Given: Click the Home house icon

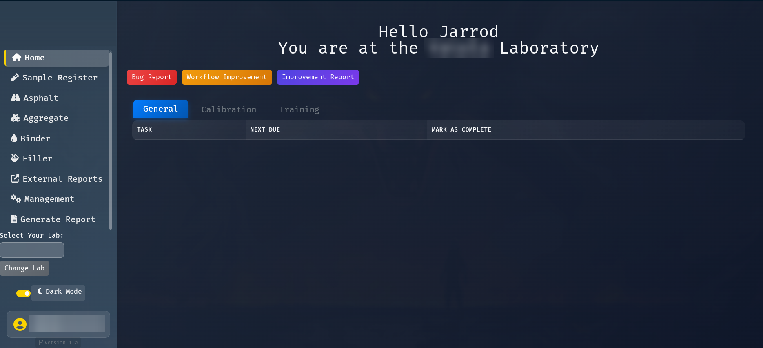Looking at the screenshot, I should pos(17,58).
